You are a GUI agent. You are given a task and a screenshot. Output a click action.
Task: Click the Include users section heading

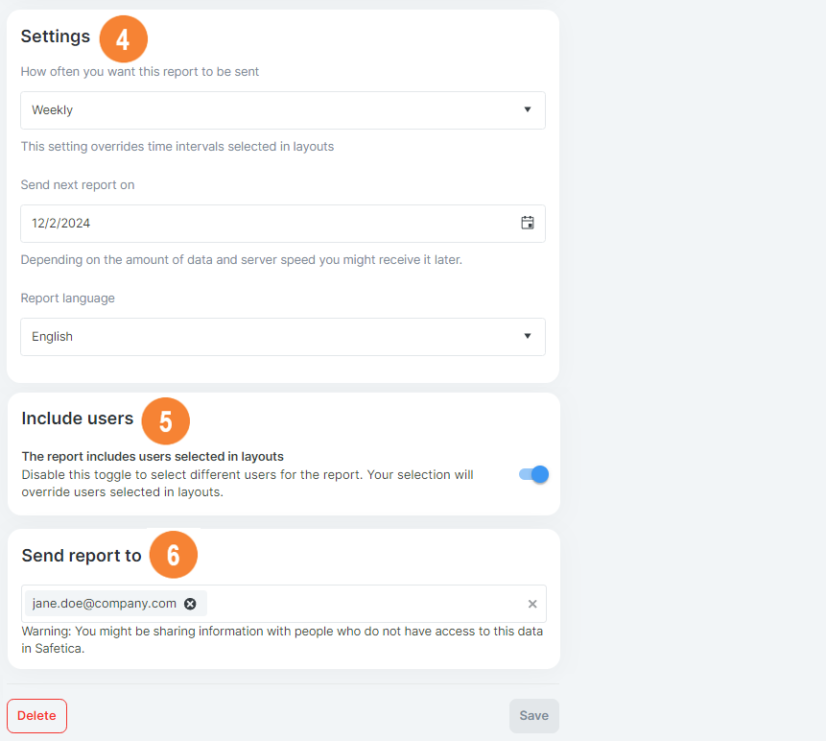pos(78,418)
